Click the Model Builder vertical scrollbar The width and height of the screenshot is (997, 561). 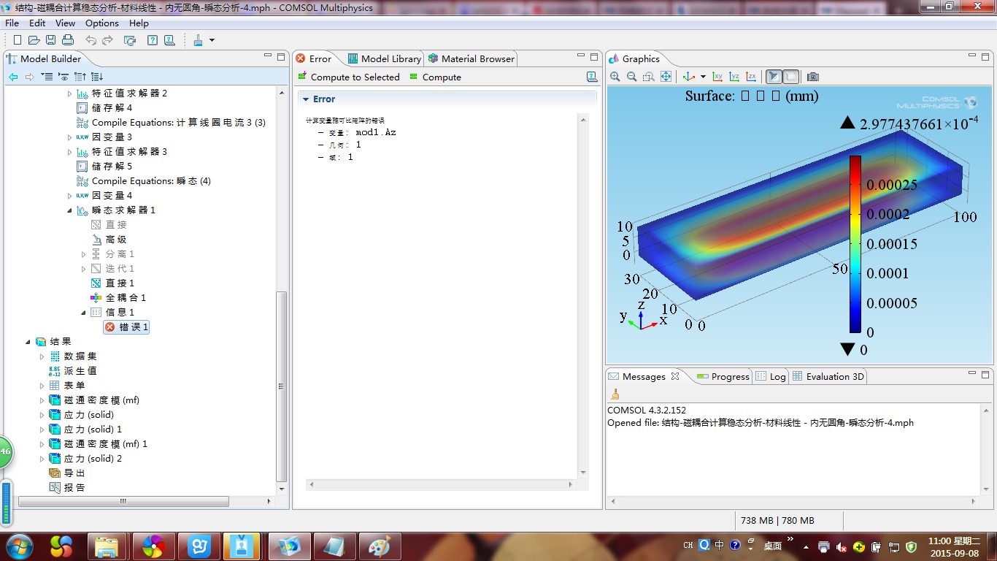point(282,386)
